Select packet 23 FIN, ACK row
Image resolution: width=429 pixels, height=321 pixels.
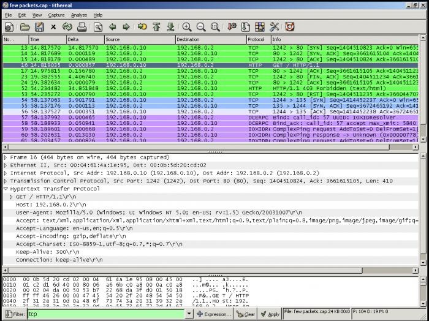pyautogui.click(x=210, y=77)
